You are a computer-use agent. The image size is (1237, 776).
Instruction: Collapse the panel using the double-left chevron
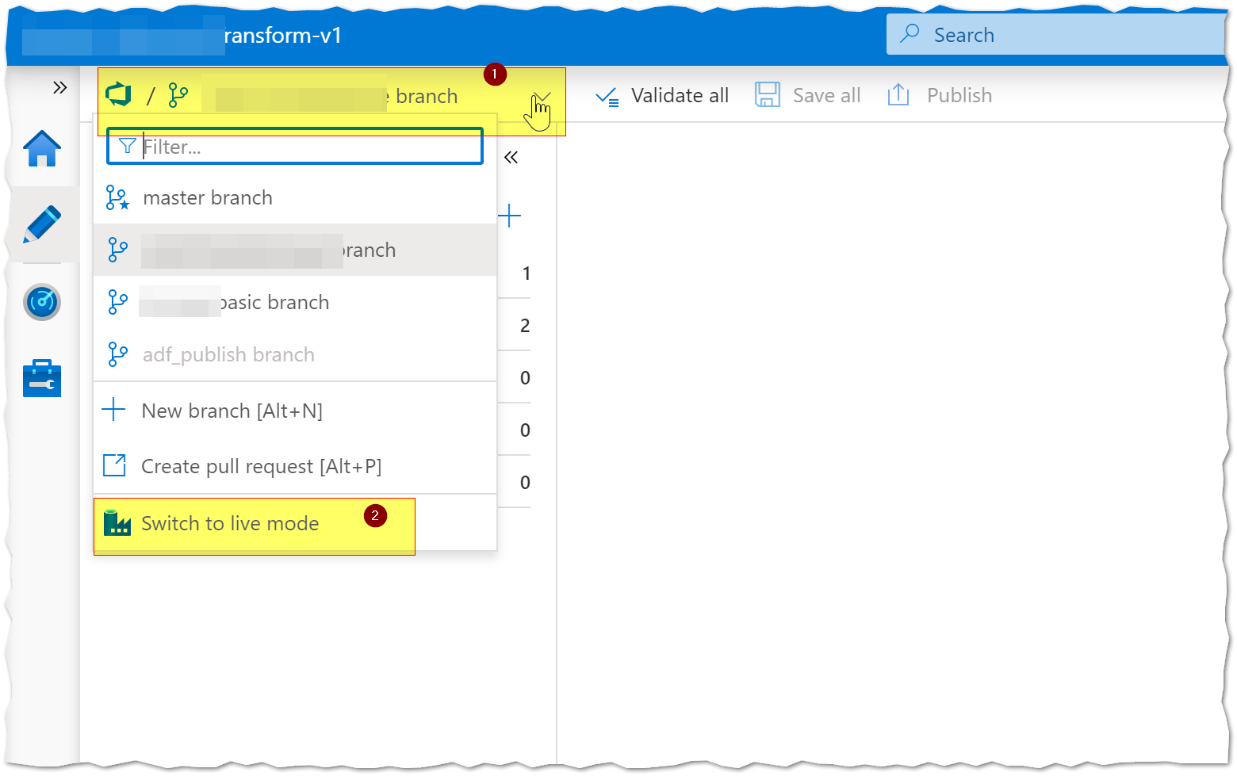(x=511, y=157)
